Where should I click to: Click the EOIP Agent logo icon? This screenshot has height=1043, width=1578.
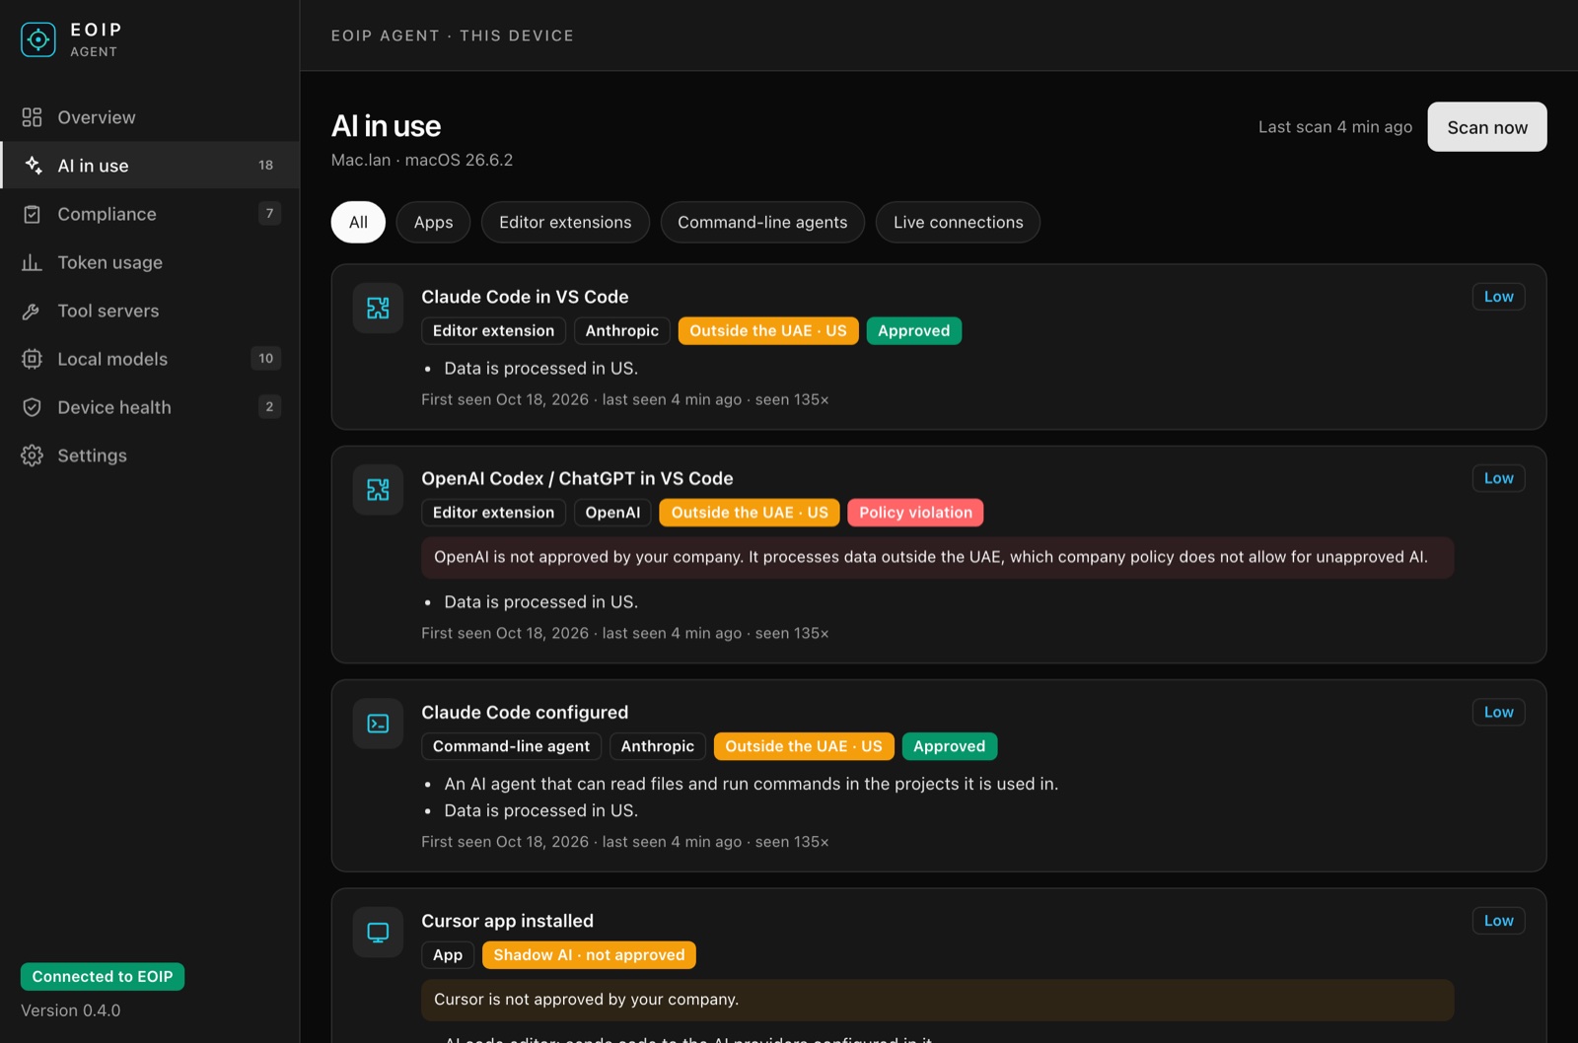tap(38, 39)
